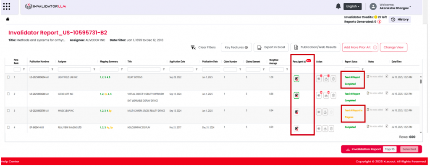Click the user profile avatar icon
Viewport: 430px width, 167px height.
click(373, 6)
